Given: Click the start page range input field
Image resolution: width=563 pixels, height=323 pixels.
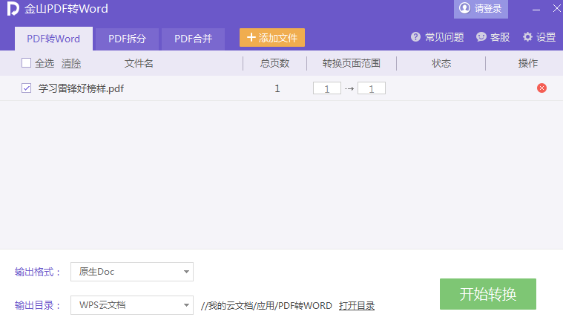Looking at the screenshot, I should [x=326, y=89].
